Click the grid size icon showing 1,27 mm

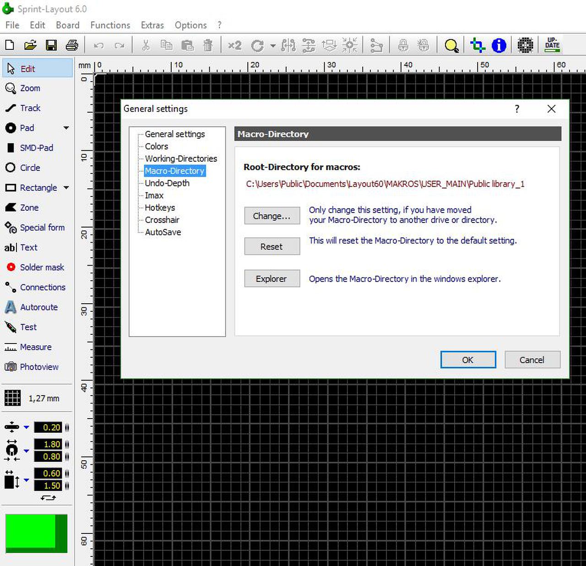point(12,398)
